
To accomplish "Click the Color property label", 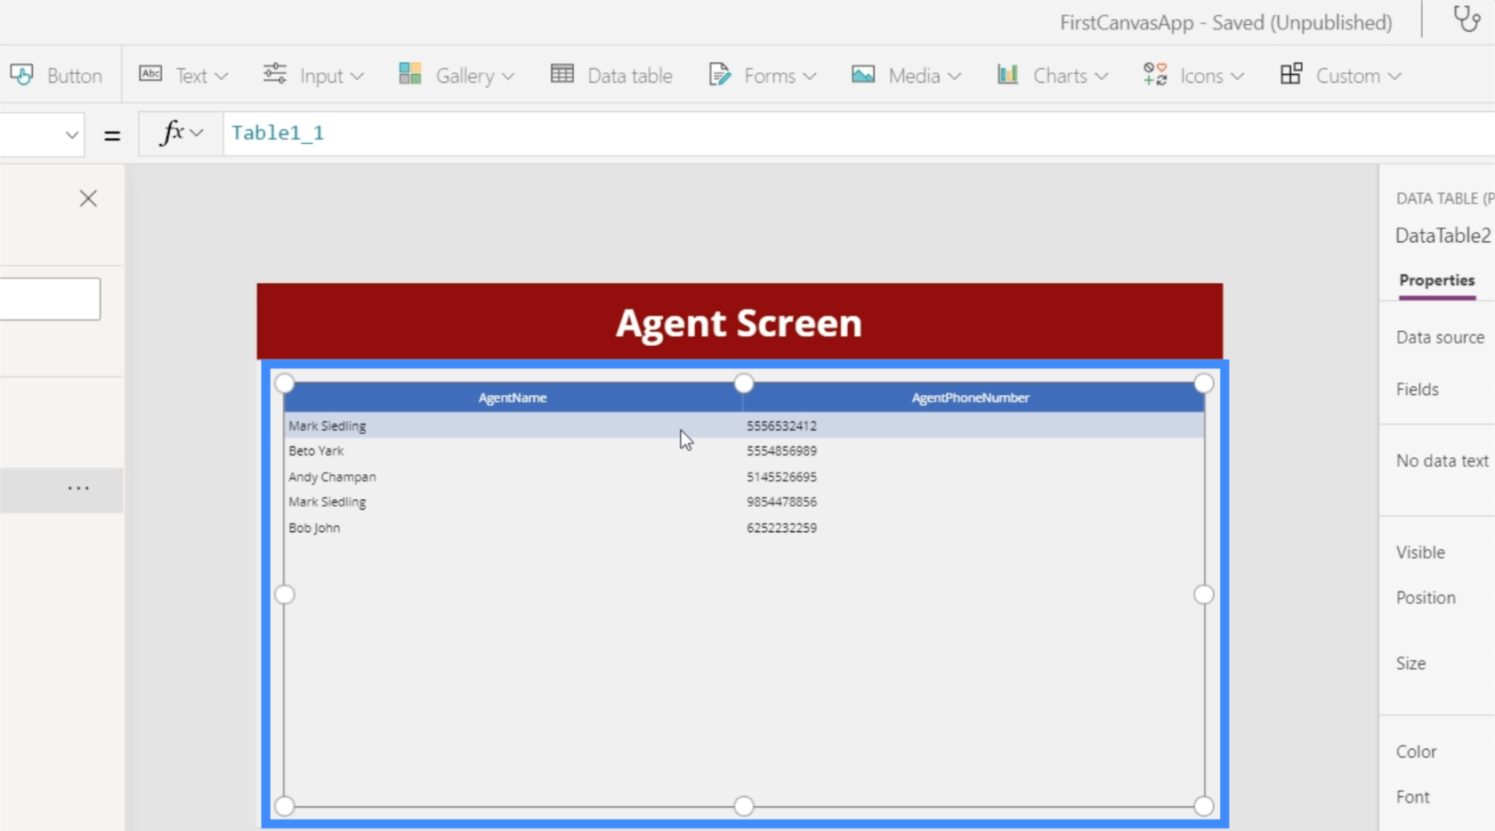I will coord(1416,752).
